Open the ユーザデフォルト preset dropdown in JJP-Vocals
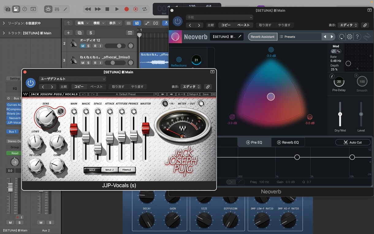The height and width of the screenshot is (234, 374). 72,79
